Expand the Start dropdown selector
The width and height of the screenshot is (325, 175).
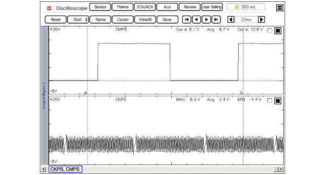(x=78, y=19)
